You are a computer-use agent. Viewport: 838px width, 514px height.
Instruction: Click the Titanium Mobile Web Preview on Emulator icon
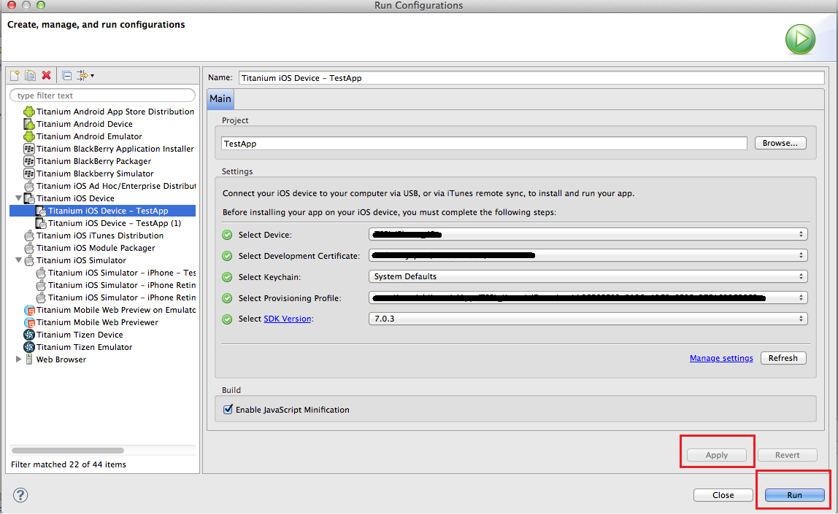click(29, 310)
